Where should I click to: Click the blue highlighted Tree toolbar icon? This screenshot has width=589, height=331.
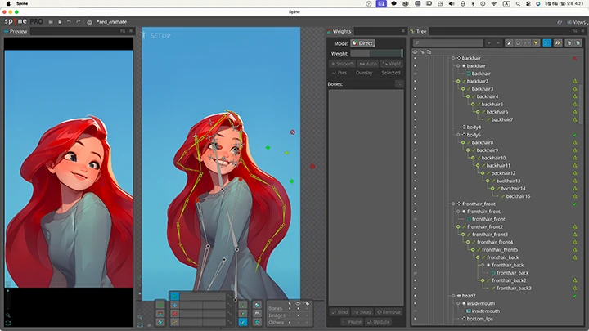point(547,43)
